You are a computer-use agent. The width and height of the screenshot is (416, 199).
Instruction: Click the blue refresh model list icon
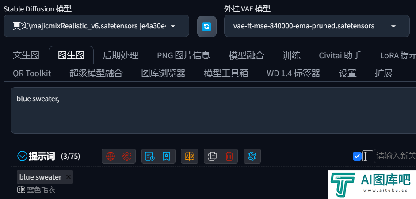pyautogui.click(x=206, y=26)
